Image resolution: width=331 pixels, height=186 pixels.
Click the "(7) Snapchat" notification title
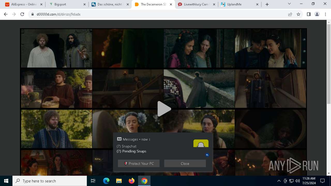click(126, 146)
